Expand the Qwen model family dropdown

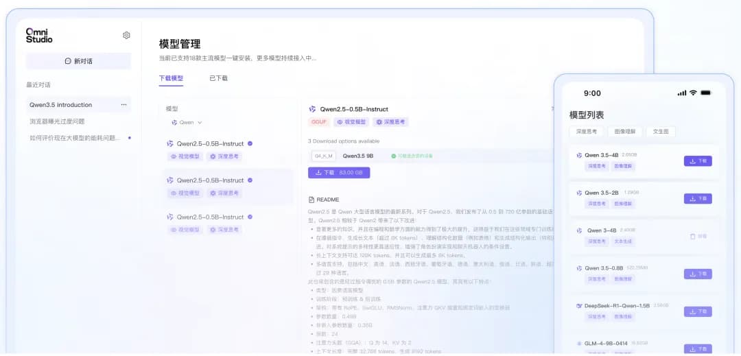187,122
